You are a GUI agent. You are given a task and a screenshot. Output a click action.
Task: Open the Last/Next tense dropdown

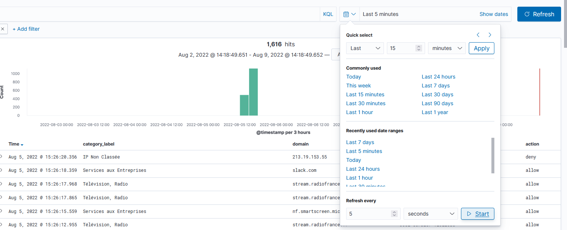tap(365, 48)
